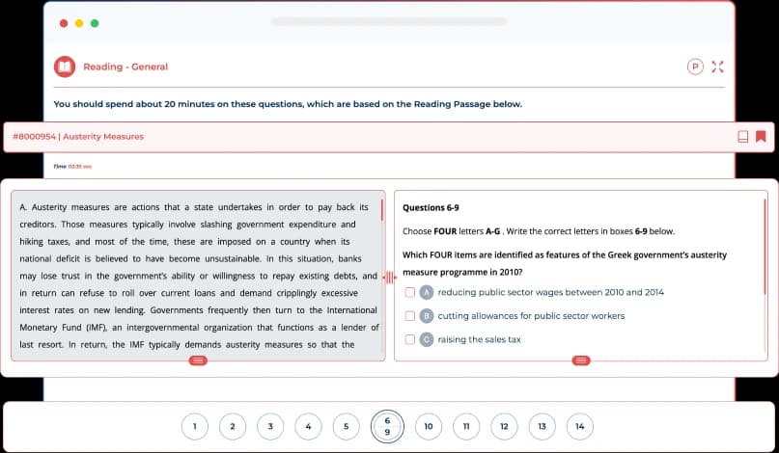Bookmark the Austerity Measures passage

click(761, 136)
